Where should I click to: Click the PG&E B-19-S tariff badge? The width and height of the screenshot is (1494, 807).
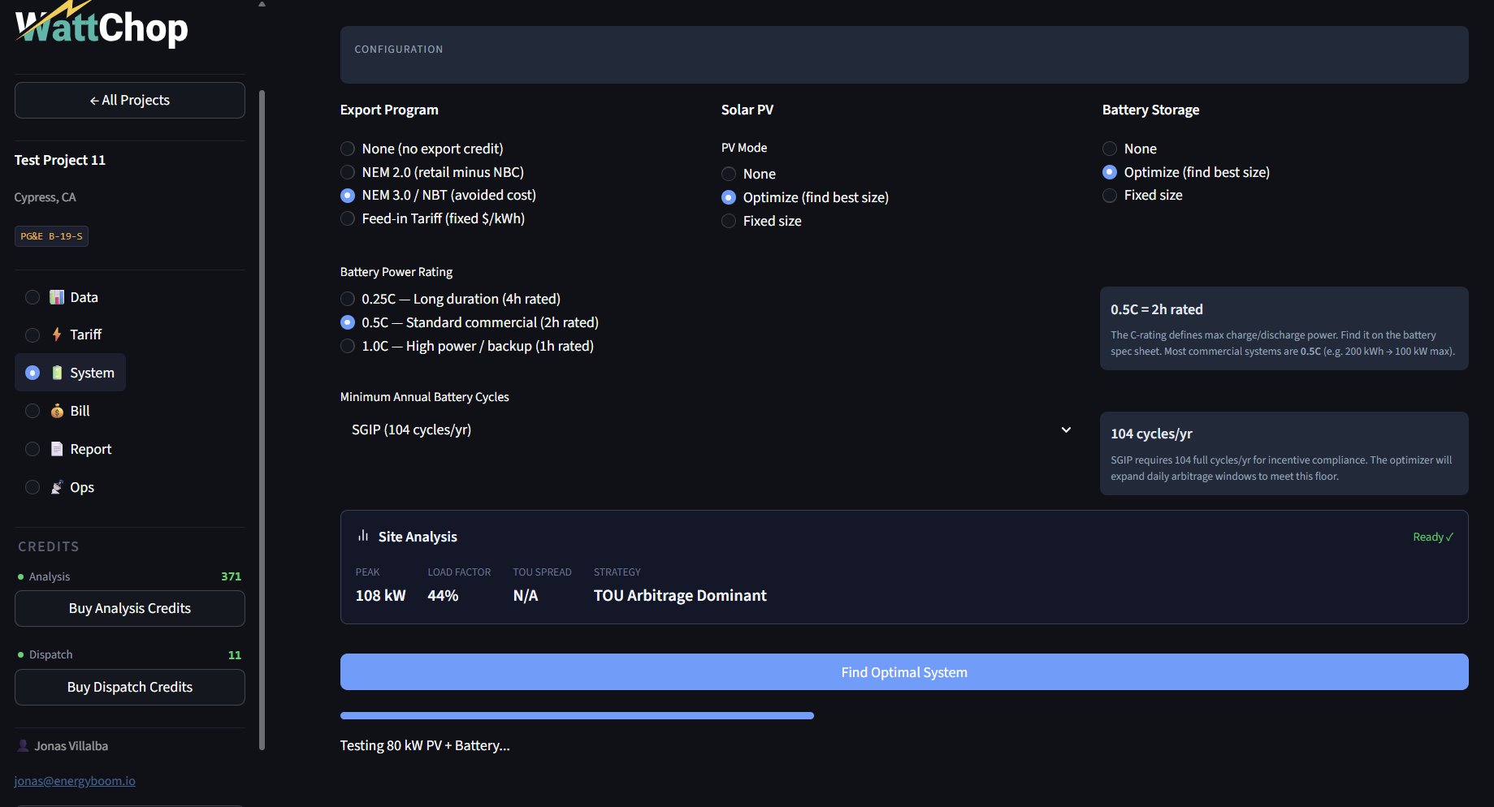tap(50, 235)
